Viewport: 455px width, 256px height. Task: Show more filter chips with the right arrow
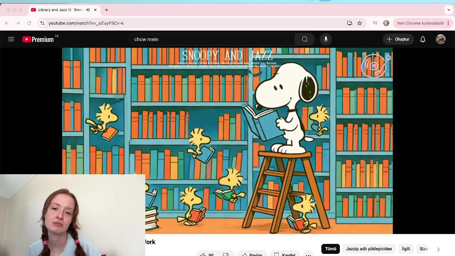click(438, 249)
